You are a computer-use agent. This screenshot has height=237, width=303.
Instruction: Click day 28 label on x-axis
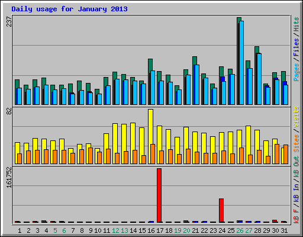[x=257, y=230]
